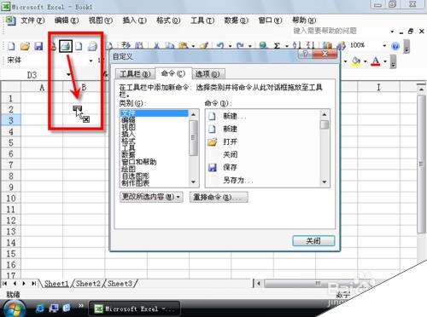
Task: Click the highlighted Print icon in toolbar
Action: [66, 46]
